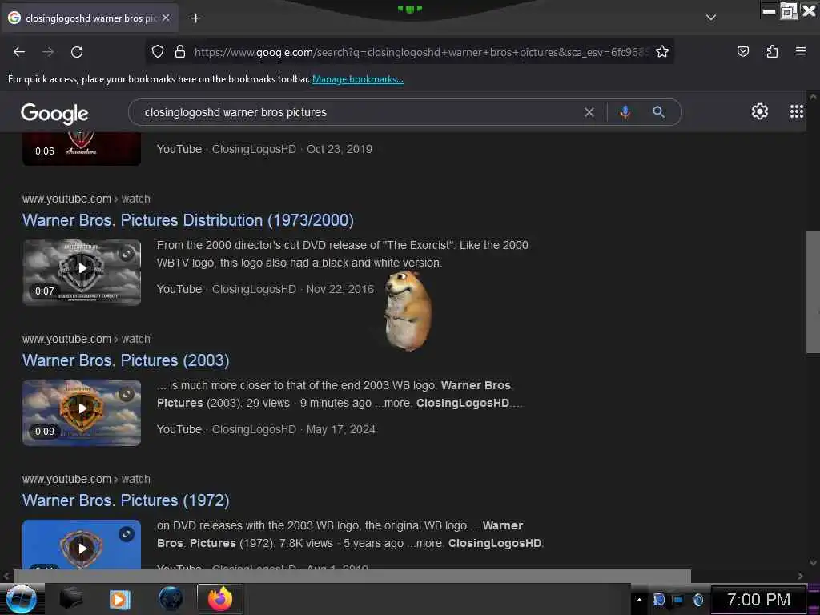Submit search with magnifier icon
820x615 pixels.
pos(658,112)
